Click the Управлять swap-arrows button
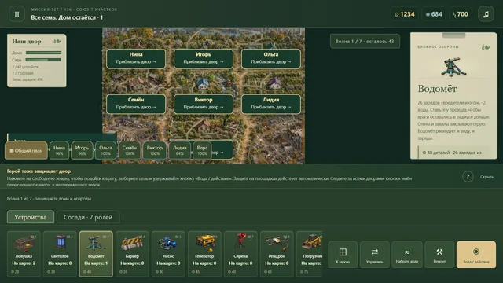The height and width of the screenshot is (283, 503). [x=375, y=255]
